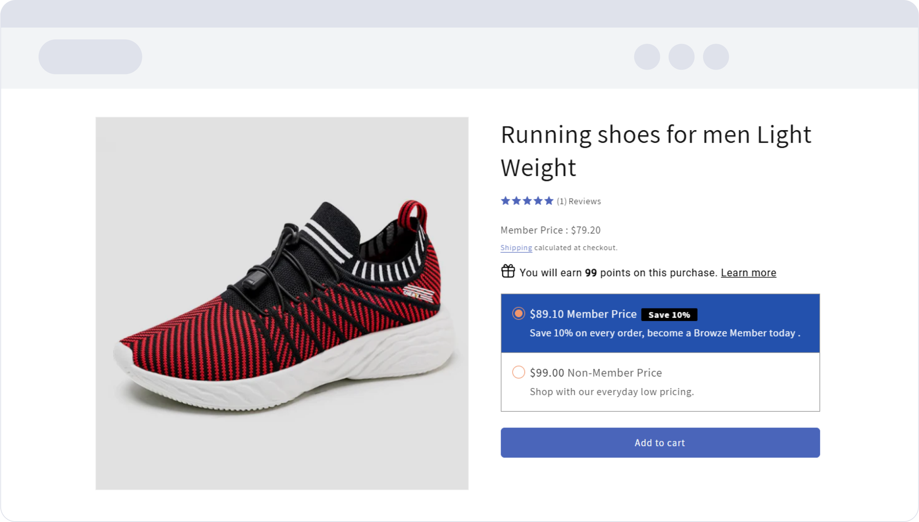Viewport: 919px width, 522px height.
Task: Click the leftmost round header icon placeholder
Action: click(647, 57)
